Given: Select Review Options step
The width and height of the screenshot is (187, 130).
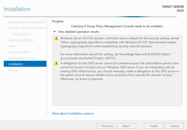Looking at the screenshot, I should coord(19,52).
